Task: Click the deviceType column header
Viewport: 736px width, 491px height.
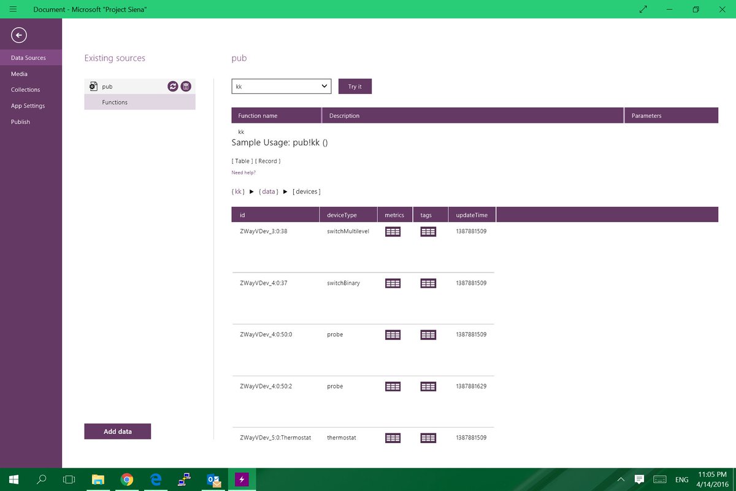Action: [348, 215]
